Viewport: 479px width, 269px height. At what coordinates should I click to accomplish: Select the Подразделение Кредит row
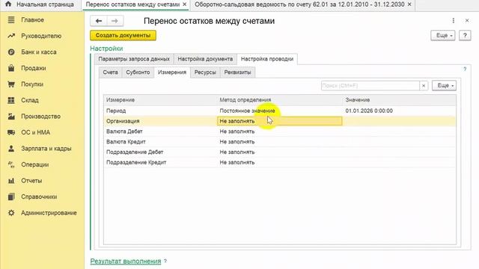(x=279, y=163)
